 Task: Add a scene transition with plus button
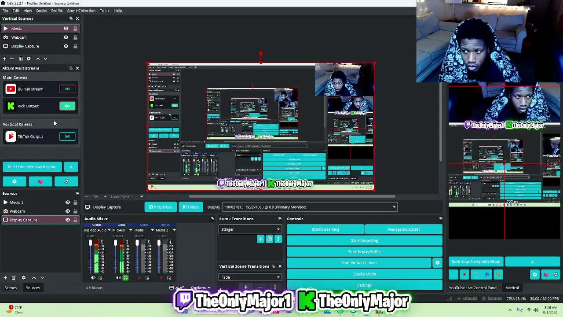261,239
